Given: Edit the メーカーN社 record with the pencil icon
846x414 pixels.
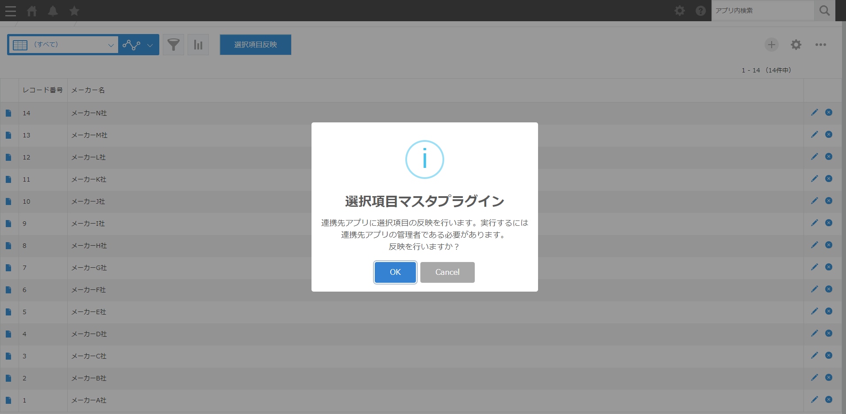Looking at the screenshot, I should coord(815,112).
